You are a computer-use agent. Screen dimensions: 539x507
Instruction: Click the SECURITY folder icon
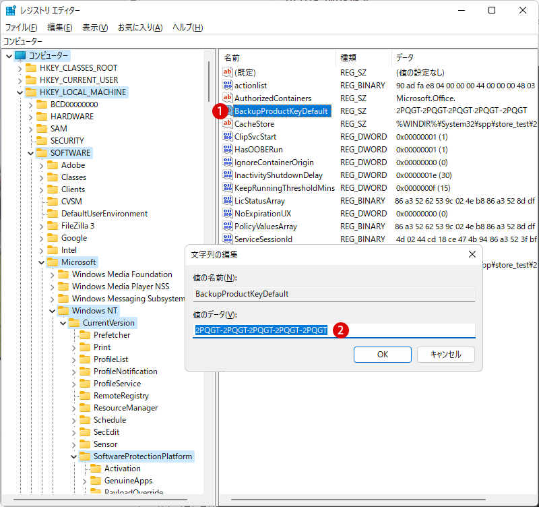[x=42, y=140]
